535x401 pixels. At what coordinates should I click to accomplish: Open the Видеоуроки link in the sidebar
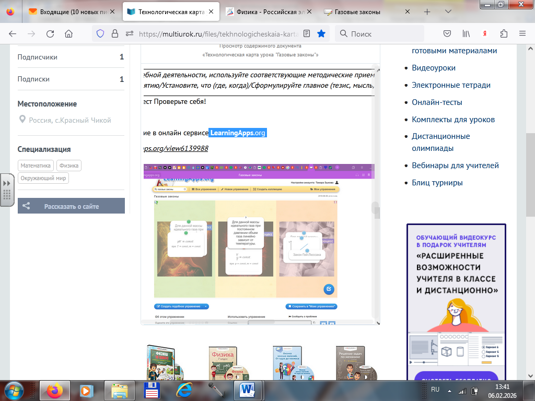434,68
